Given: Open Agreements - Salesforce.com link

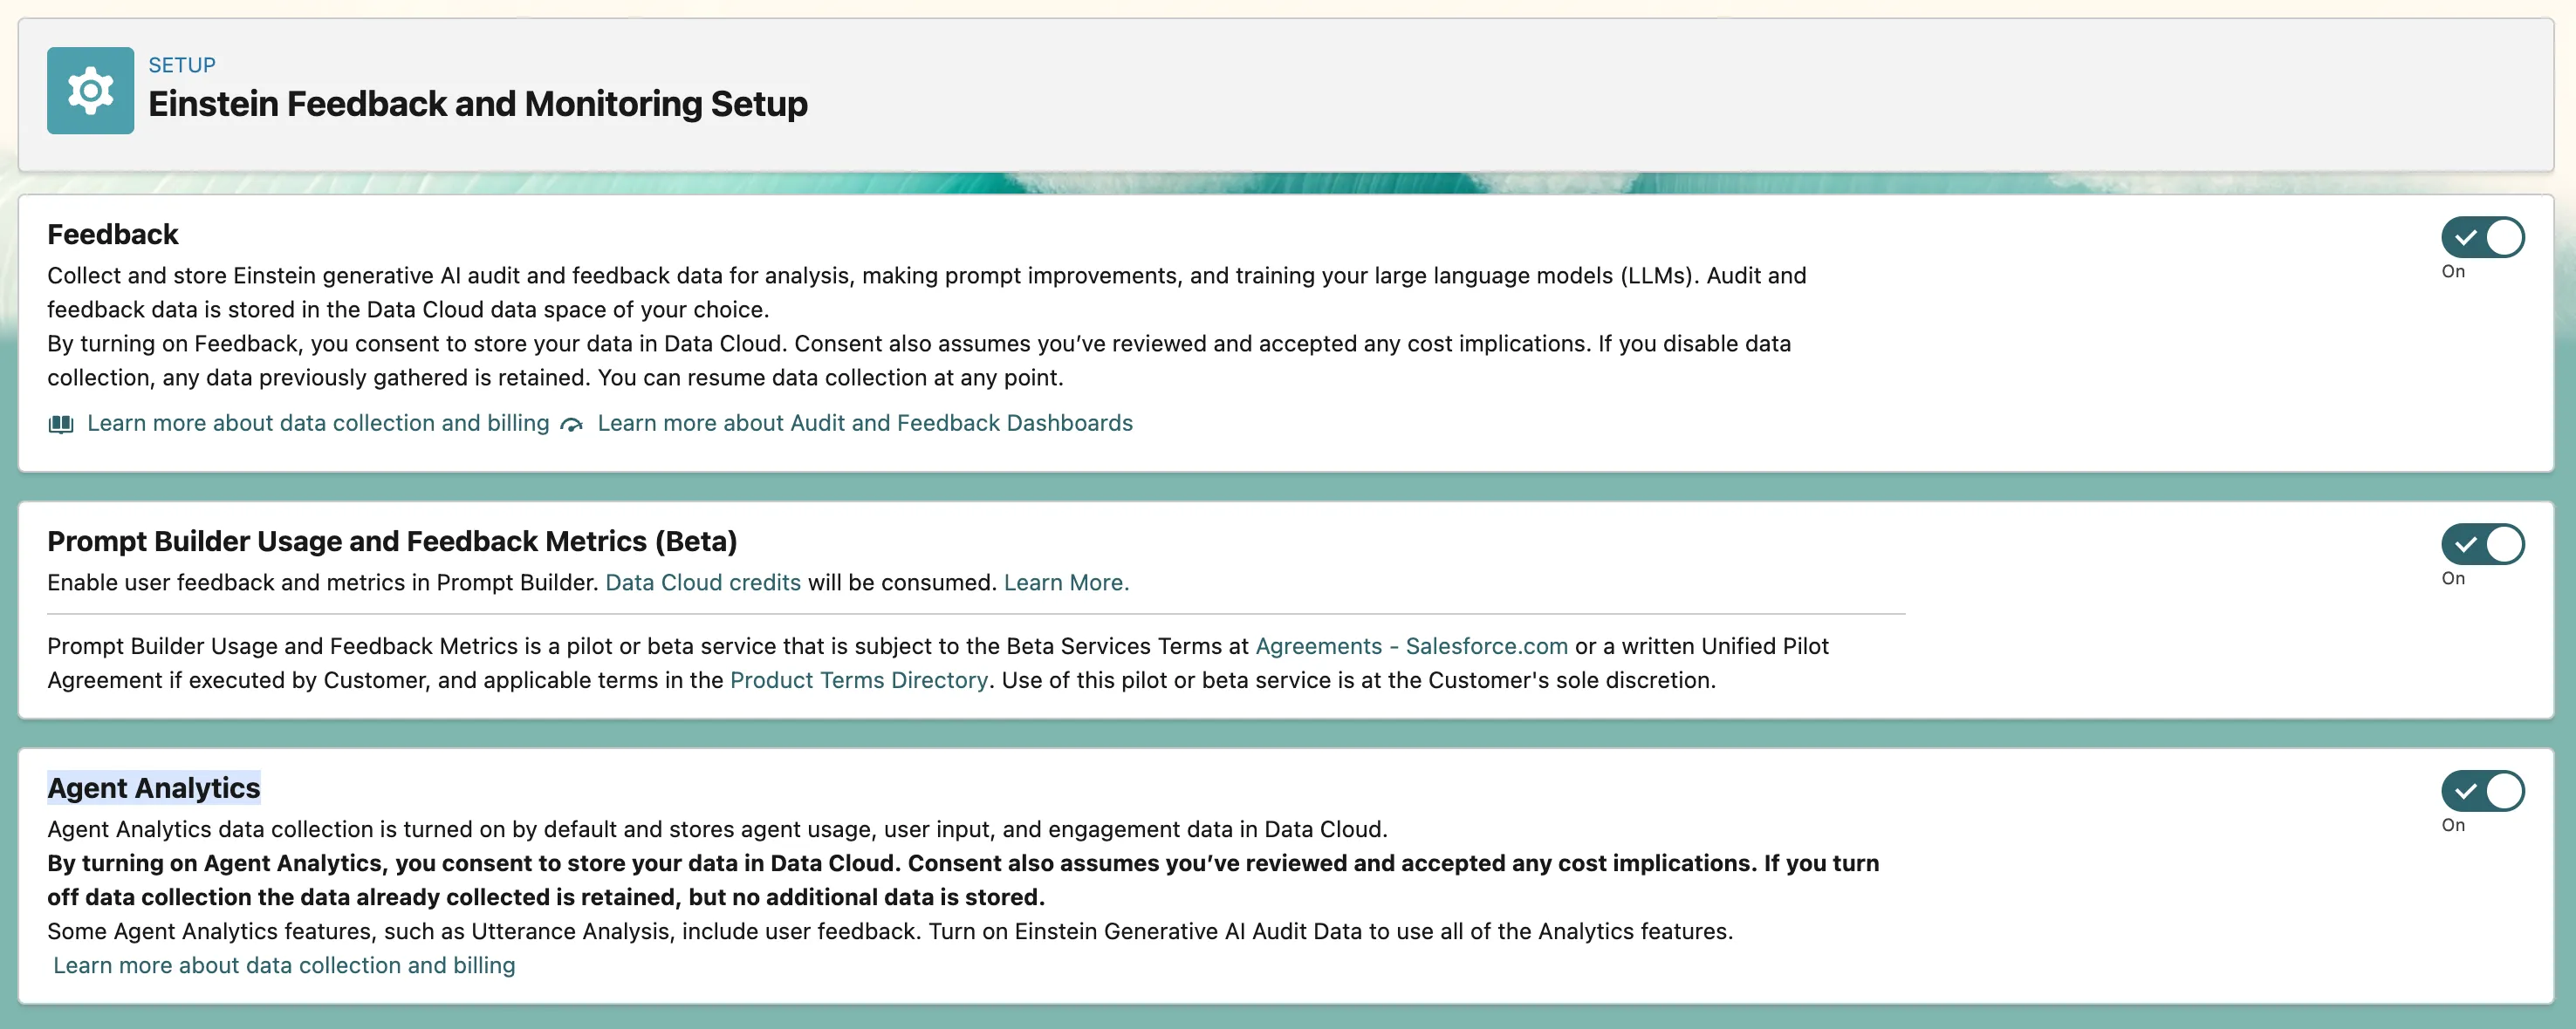Looking at the screenshot, I should tap(1411, 646).
